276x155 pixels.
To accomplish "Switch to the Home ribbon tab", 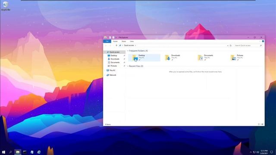I will point(115,41).
